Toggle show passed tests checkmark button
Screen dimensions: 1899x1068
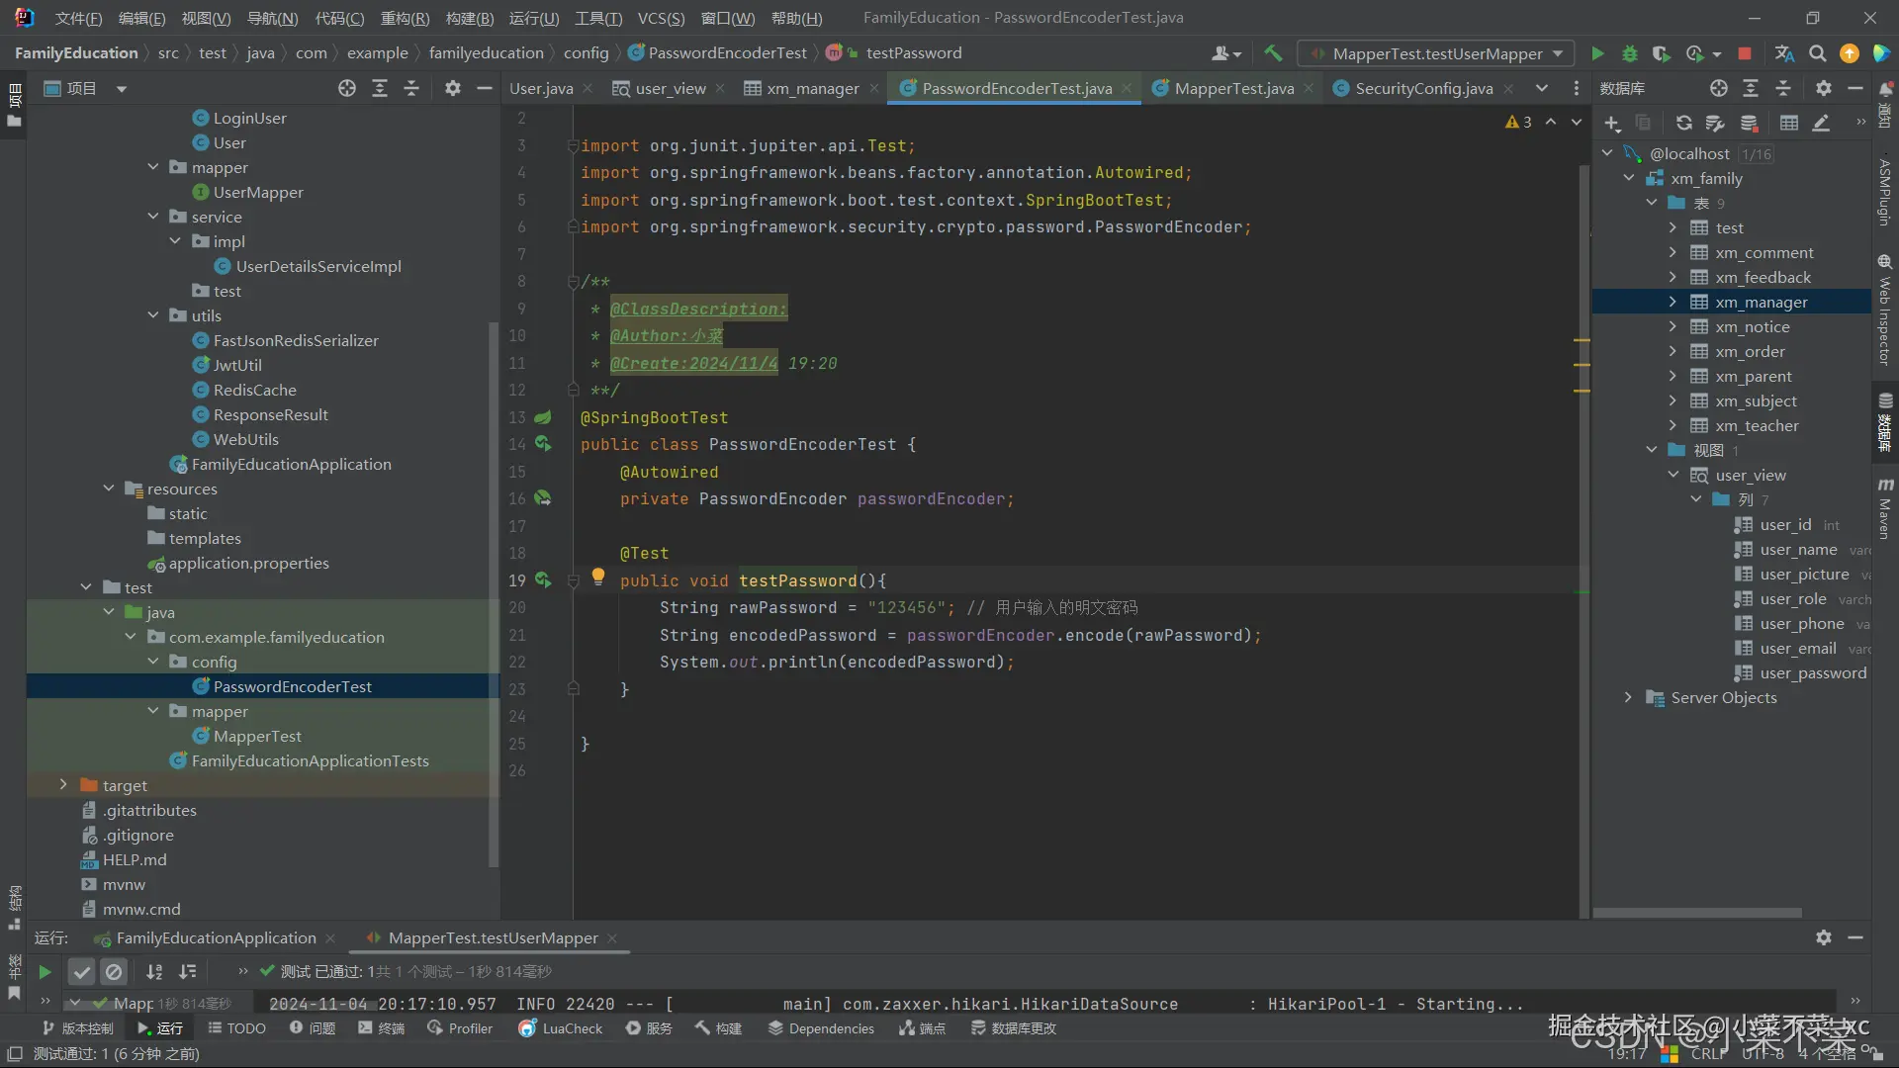tap(82, 972)
